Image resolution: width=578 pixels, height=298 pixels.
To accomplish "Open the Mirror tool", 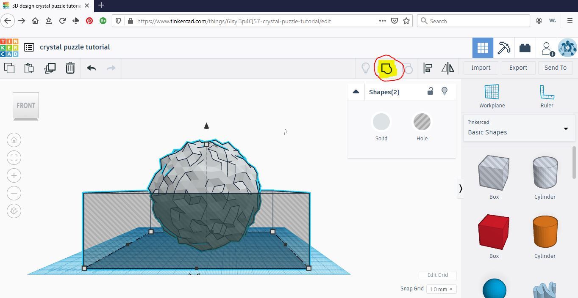I will tap(448, 68).
